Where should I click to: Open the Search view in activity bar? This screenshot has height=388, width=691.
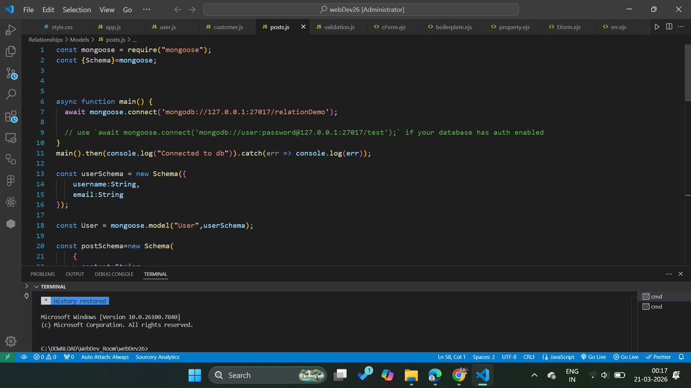click(x=10, y=95)
